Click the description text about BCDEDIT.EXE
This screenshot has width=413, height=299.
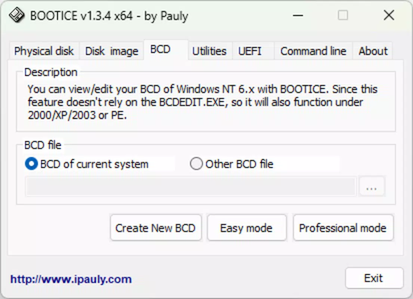(x=202, y=102)
